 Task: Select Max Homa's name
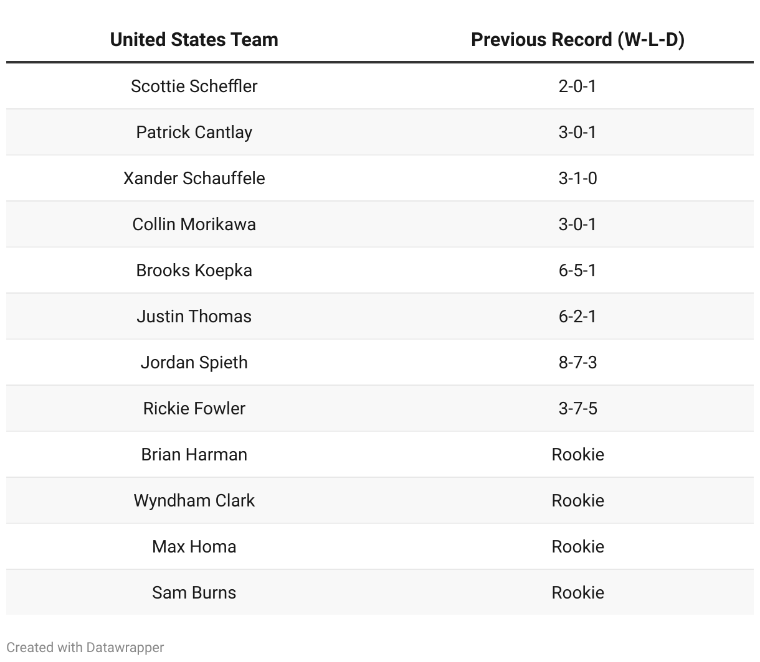(x=194, y=546)
